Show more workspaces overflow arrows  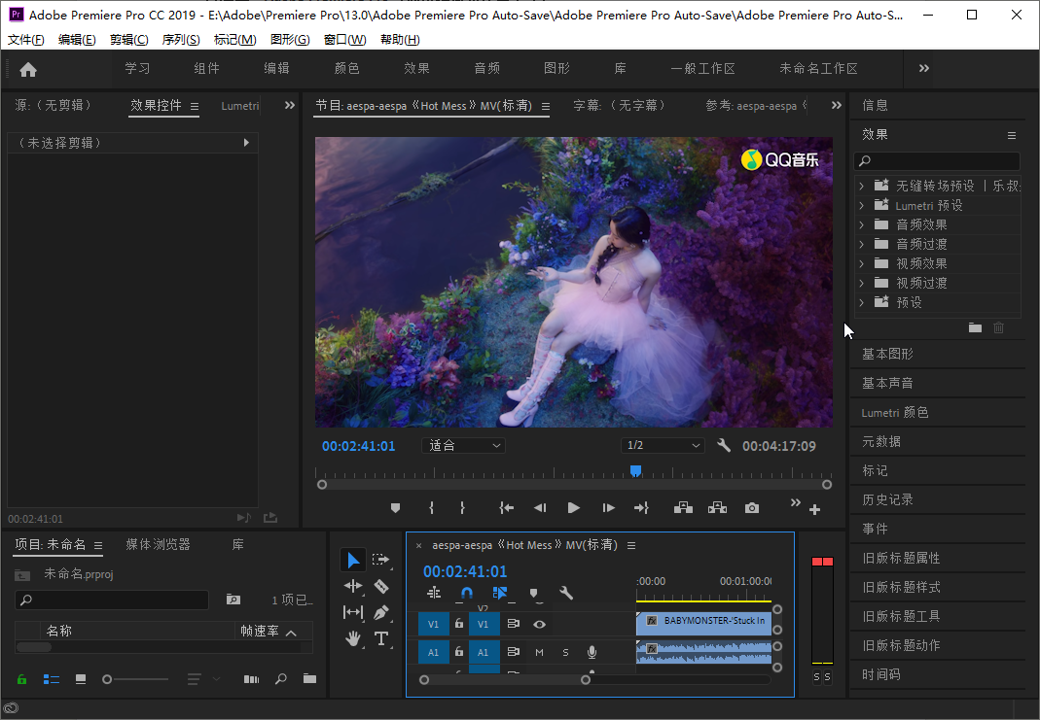tap(924, 68)
